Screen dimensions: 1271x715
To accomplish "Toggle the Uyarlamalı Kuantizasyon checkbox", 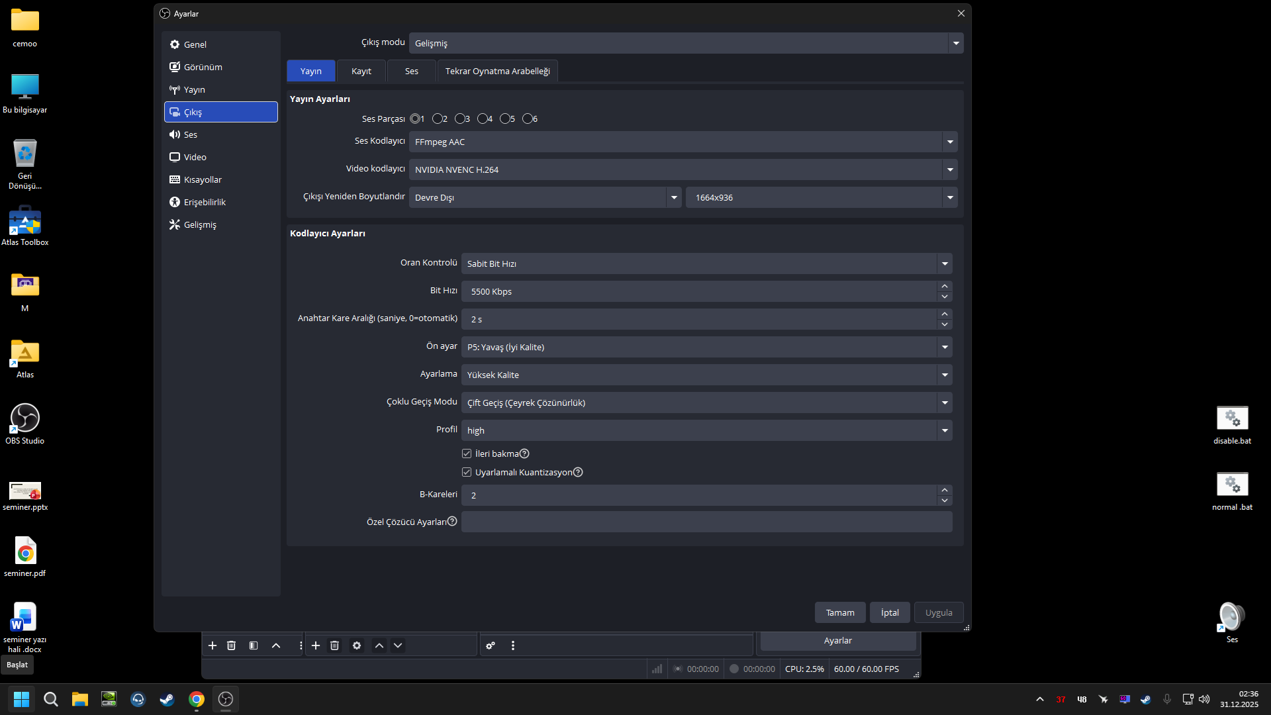I will (467, 472).
